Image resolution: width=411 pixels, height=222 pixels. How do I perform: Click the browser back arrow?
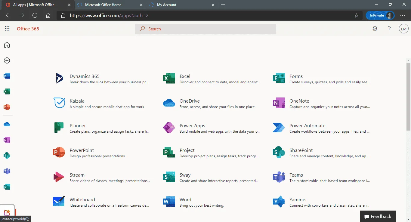(x=8, y=15)
